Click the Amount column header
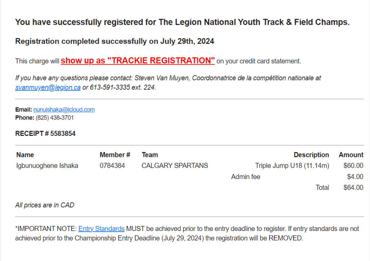 351,155
